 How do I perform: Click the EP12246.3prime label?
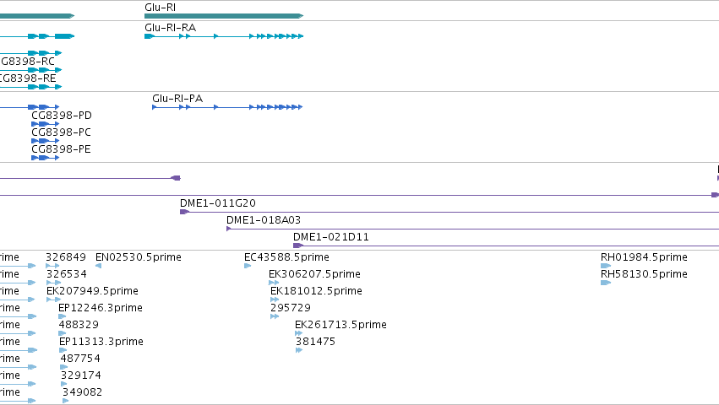pos(101,308)
